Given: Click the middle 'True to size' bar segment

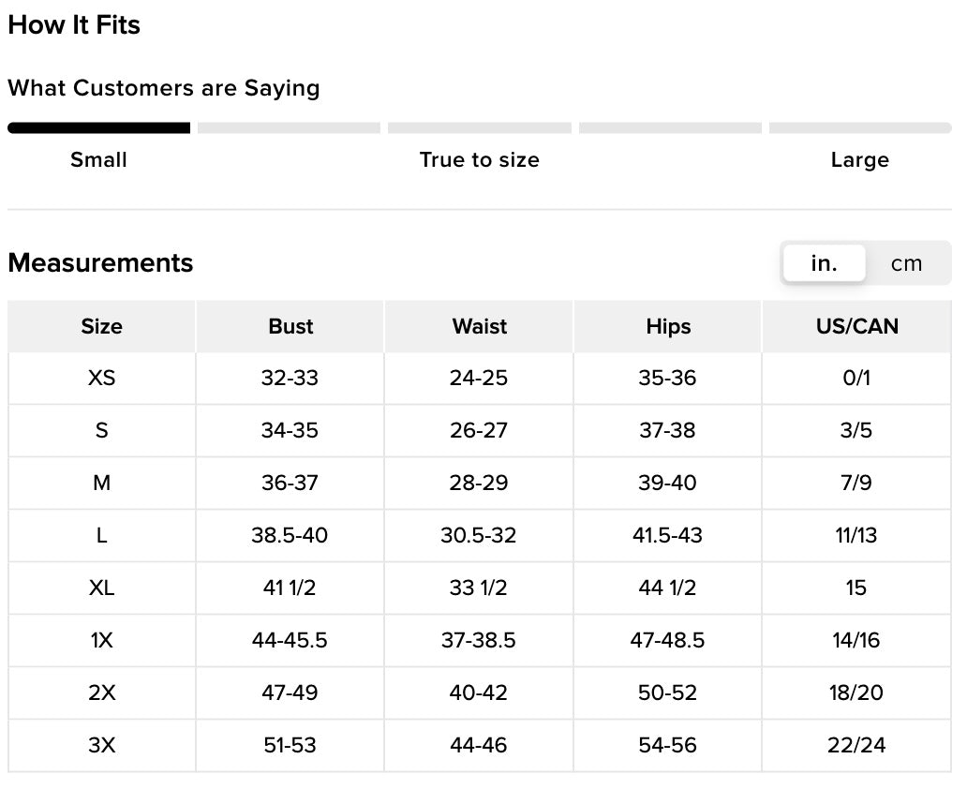Looking at the screenshot, I should 479,128.
